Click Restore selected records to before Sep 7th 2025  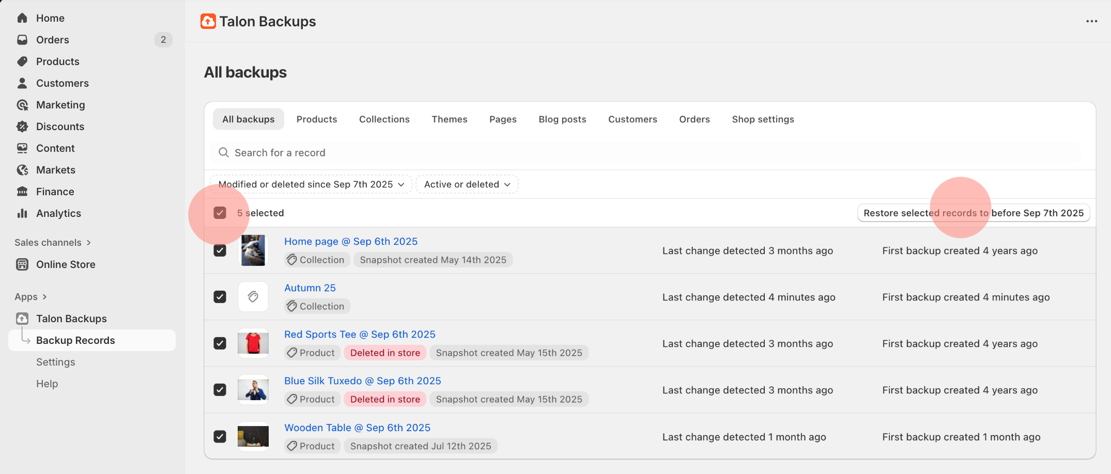pos(973,213)
